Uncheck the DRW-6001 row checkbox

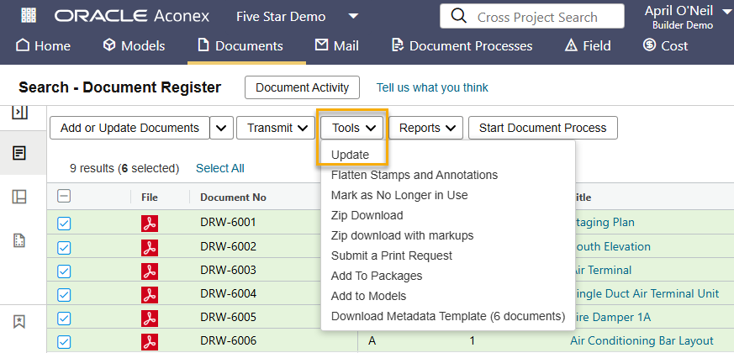tap(64, 224)
